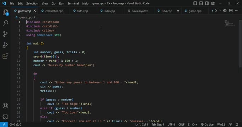This screenshot has width=242, height=127.
Task: Open the Extensions view
Action: (5, 56)
